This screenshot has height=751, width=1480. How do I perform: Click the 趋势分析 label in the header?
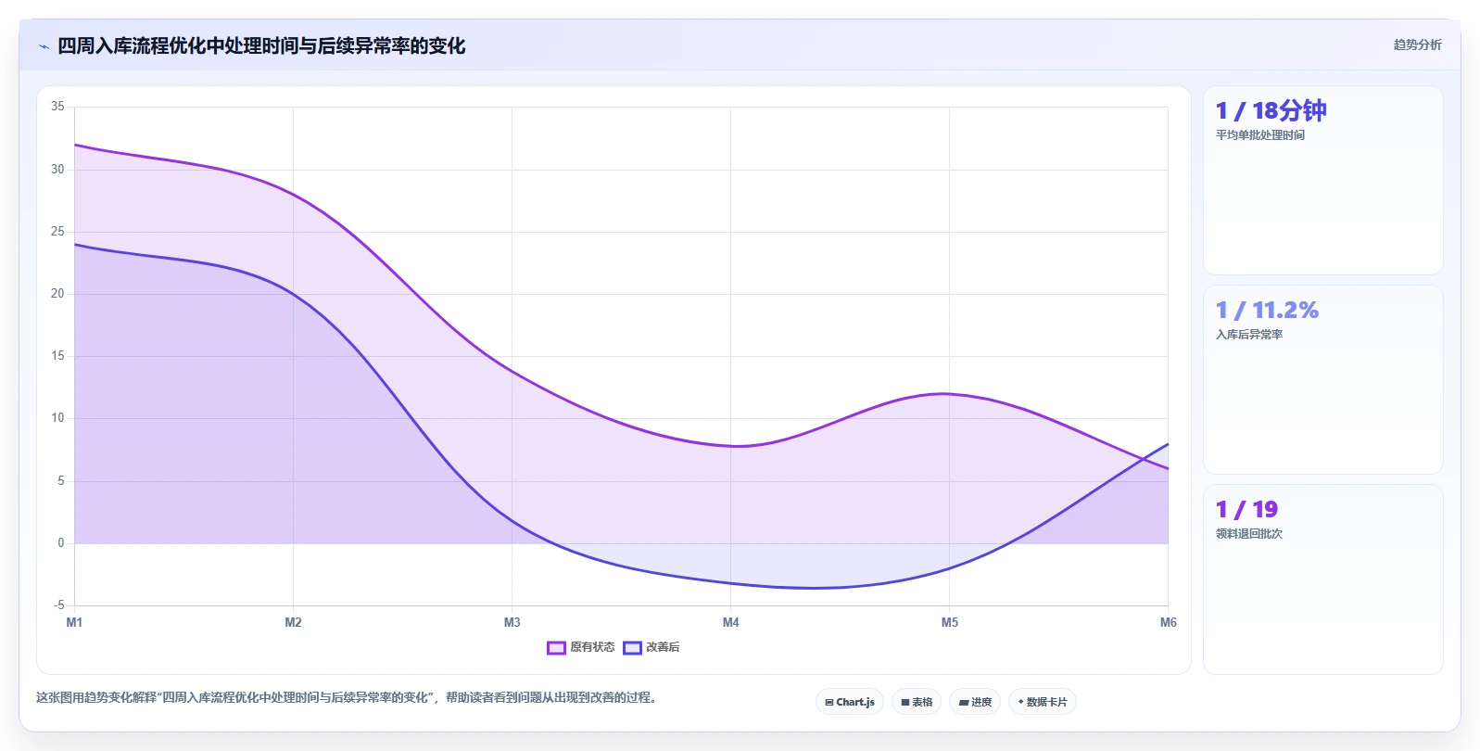tap(1417, 45)
